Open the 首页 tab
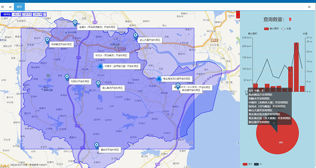Screen dimensions: 316x168 click(19, 7)
